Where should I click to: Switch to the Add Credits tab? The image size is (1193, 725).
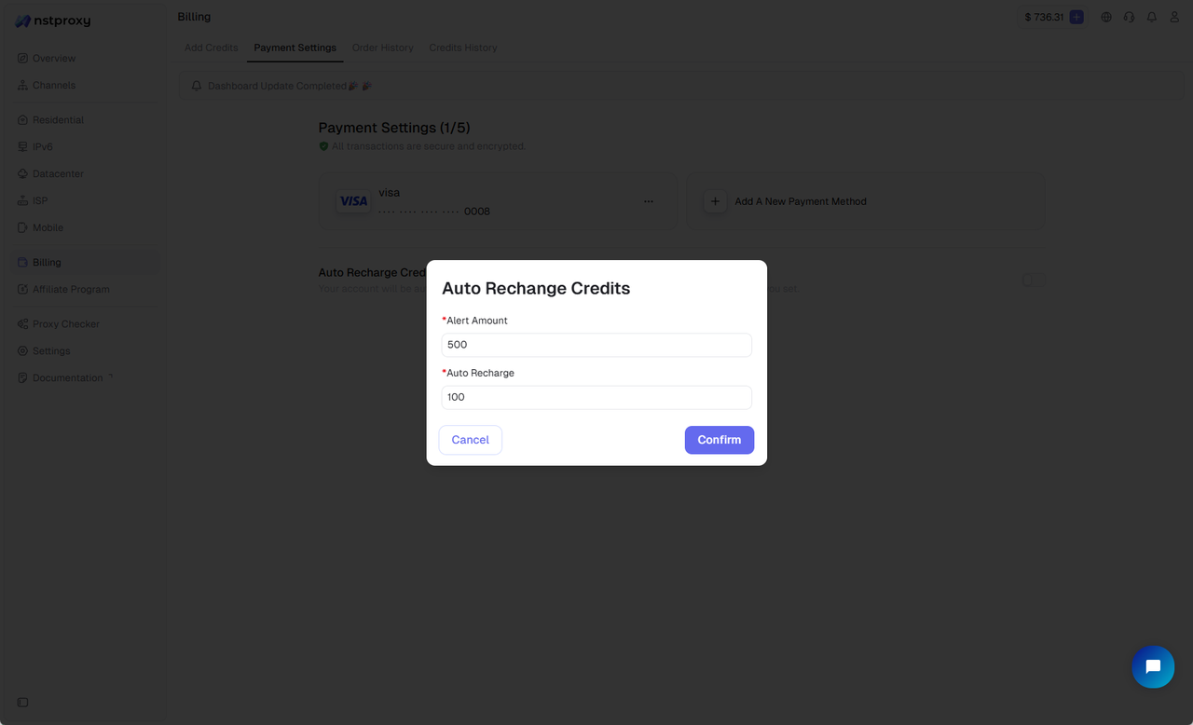(211, 48)
